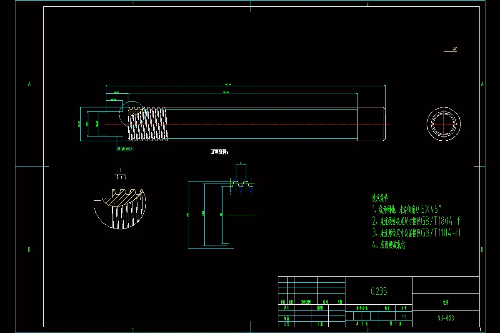This screenshot has height=333, width=500.
Task: Click the detail circle on the threaded shaft
Action: pyautogui.click(x=132, y=114)
